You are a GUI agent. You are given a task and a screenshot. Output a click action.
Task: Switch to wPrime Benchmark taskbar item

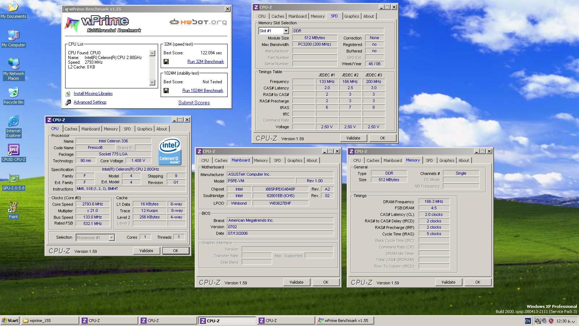[x=345, y=321]
